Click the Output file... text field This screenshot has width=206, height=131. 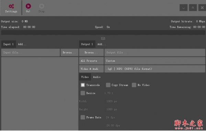tap(155, 53)
